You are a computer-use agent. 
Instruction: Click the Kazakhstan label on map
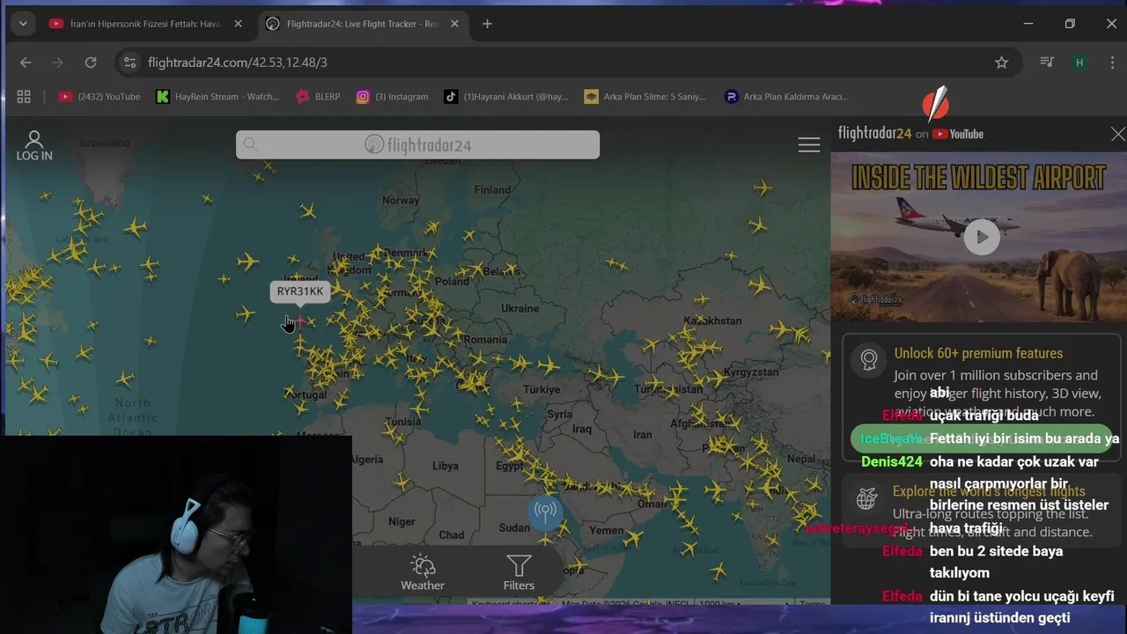click(712, 321)
